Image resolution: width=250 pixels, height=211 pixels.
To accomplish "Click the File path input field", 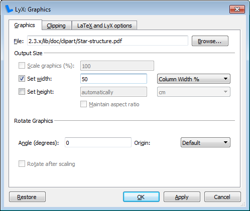I will [x=107, y=41].
